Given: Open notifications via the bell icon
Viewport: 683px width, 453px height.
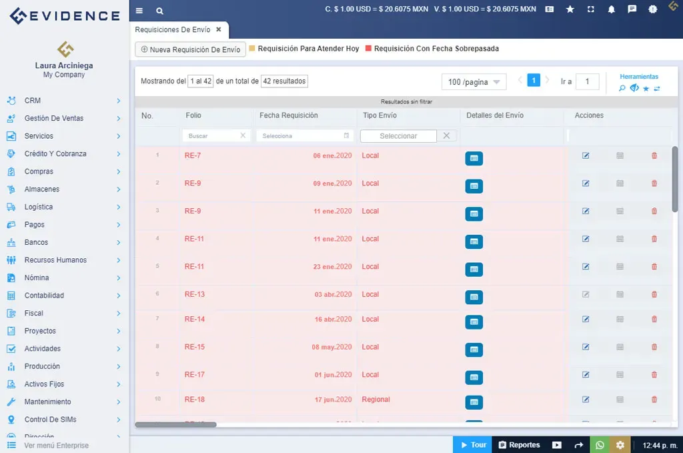Looking at the screenshot, I should tap(610, 9).
